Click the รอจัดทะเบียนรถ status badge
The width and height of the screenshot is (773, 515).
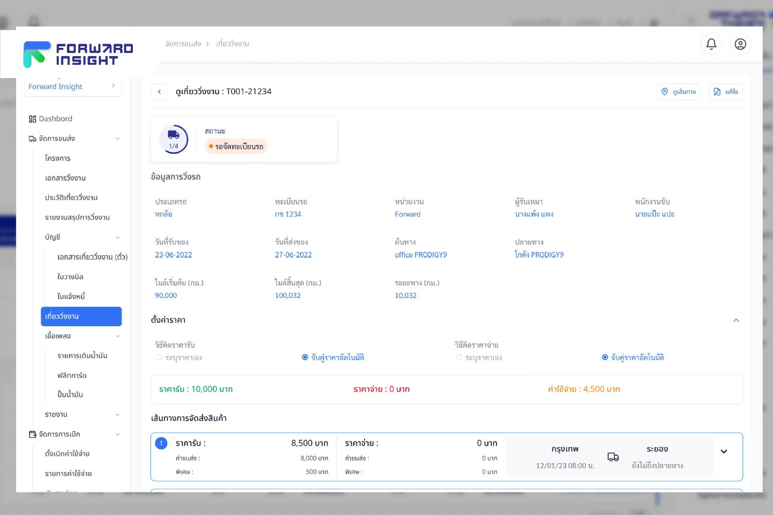coord(236,147)
